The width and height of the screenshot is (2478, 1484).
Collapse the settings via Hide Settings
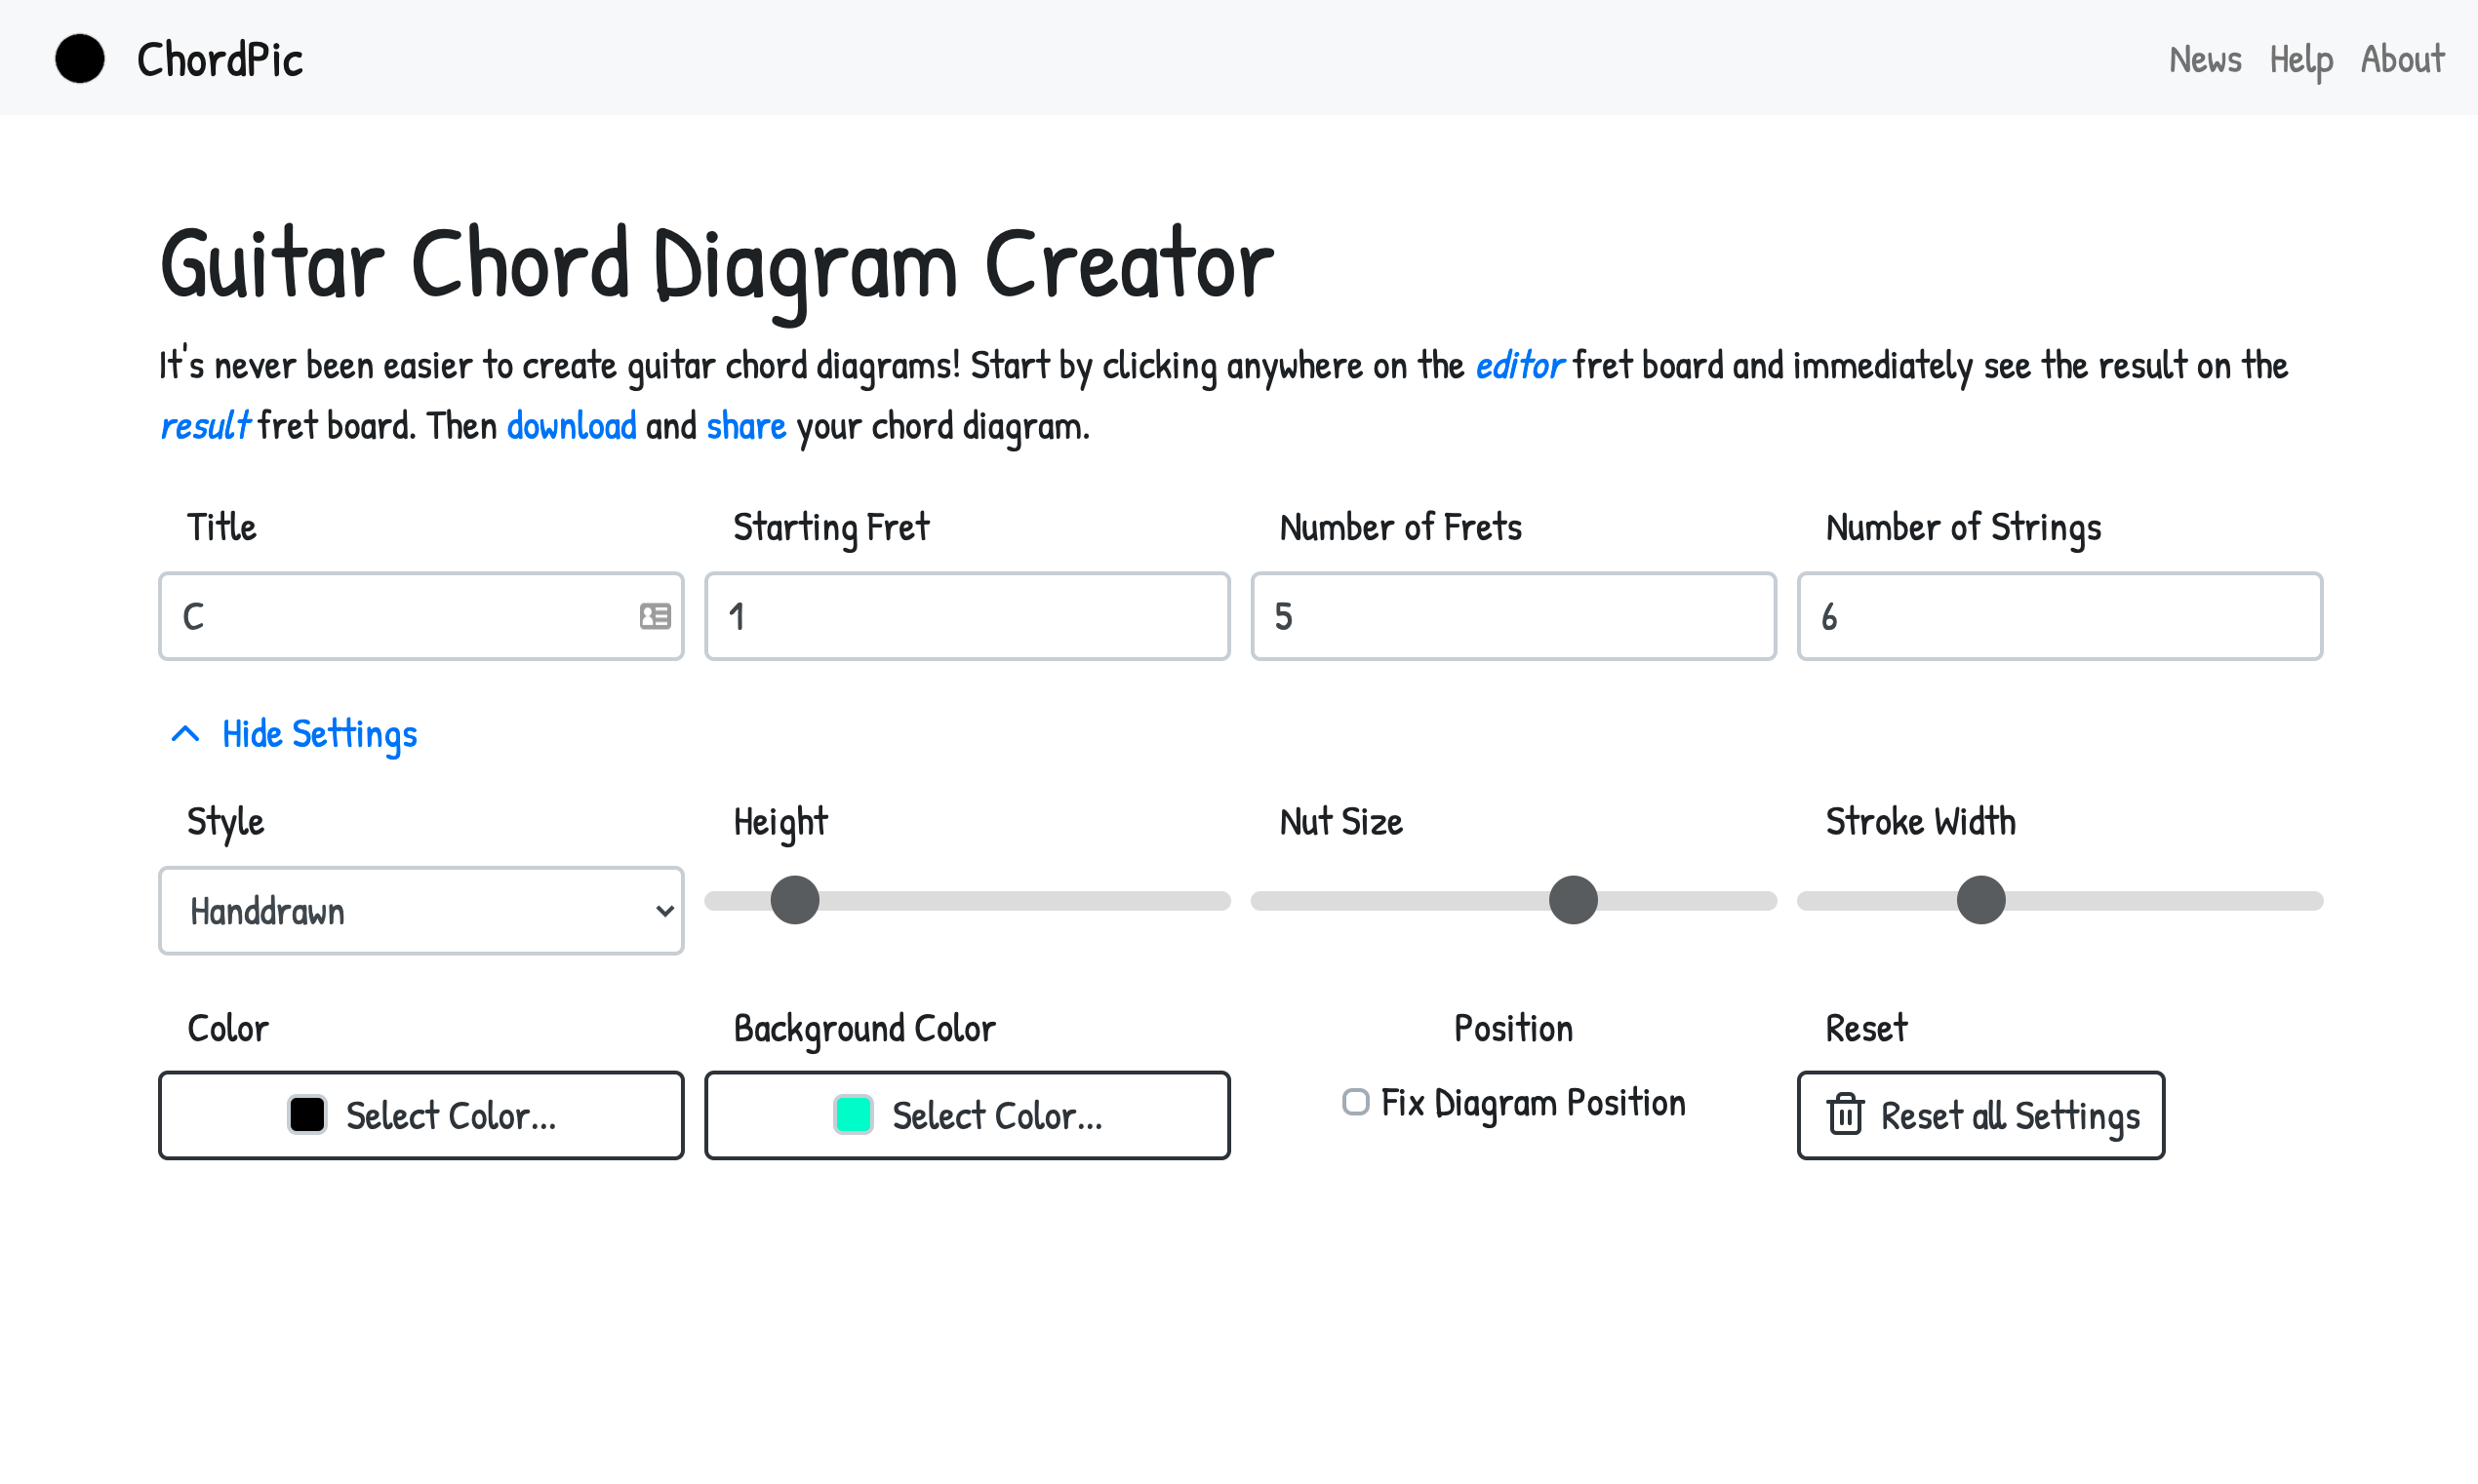(x=319, y=733)
